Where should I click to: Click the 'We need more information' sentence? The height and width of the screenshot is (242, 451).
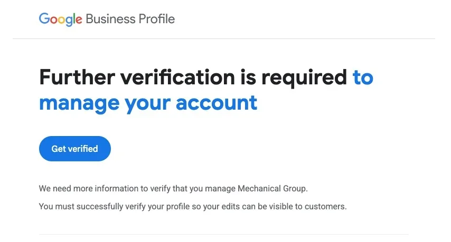click(x=173, y=189)
